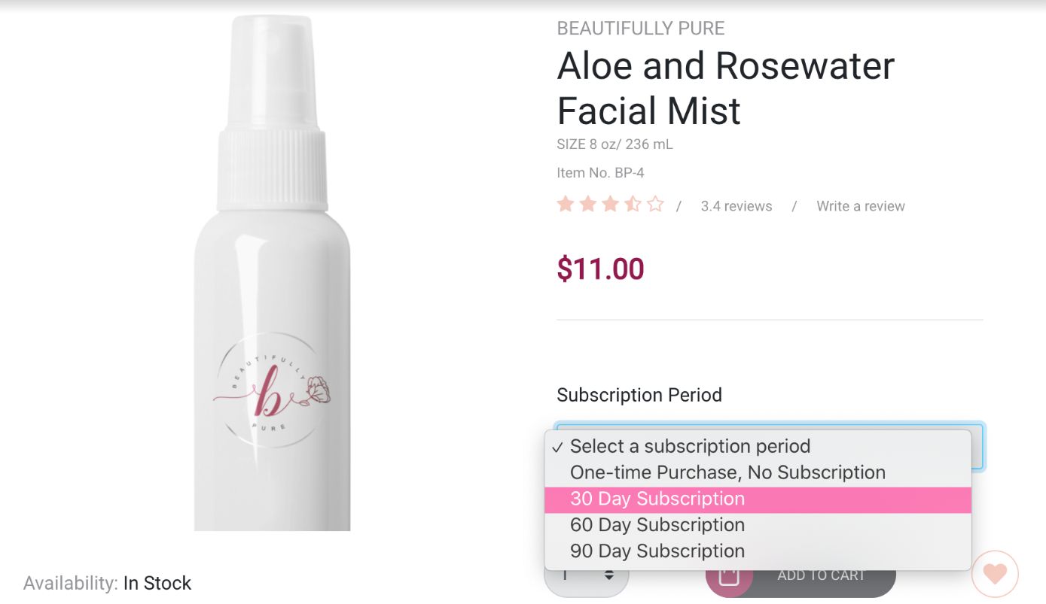
Task: Click the quantity stepper arrows
Action: point(608,575)
